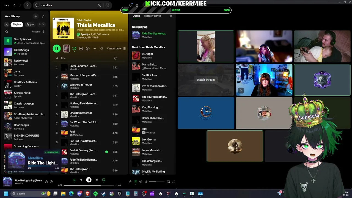Open Connect to a device
Image resolution: width=352 pixels, height=198 pixels.
141,182
